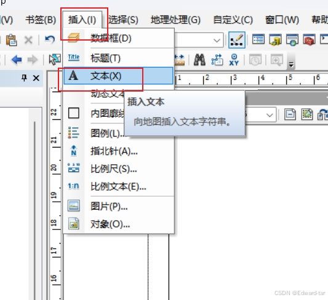This screenshot has width=328, height=300.
Task: Insert scale bar via 比例尺(S)
Action: [x=118, y=168]
